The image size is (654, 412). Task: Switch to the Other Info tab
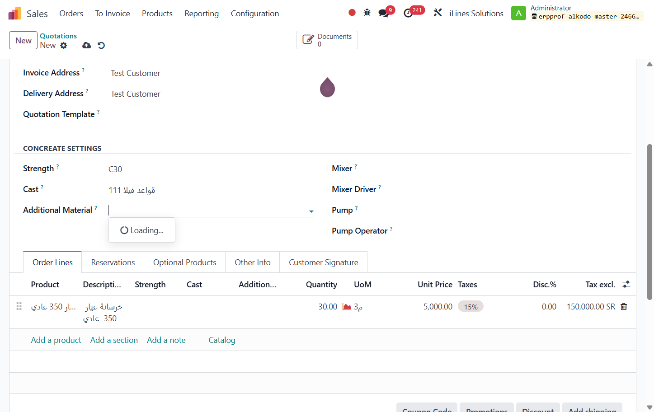(x=253, y=262)
